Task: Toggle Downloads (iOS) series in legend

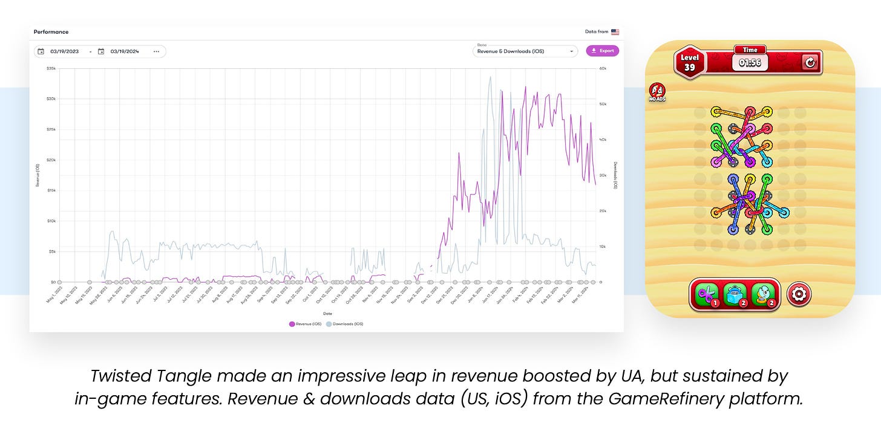Action: (x=345, y=324)
